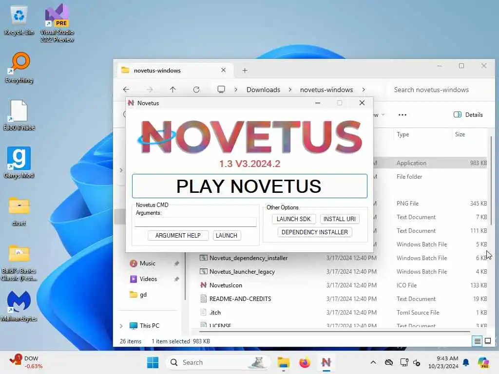Go up one folder level in Explorer
Screen dimensions: 499x374
(173, 90)
